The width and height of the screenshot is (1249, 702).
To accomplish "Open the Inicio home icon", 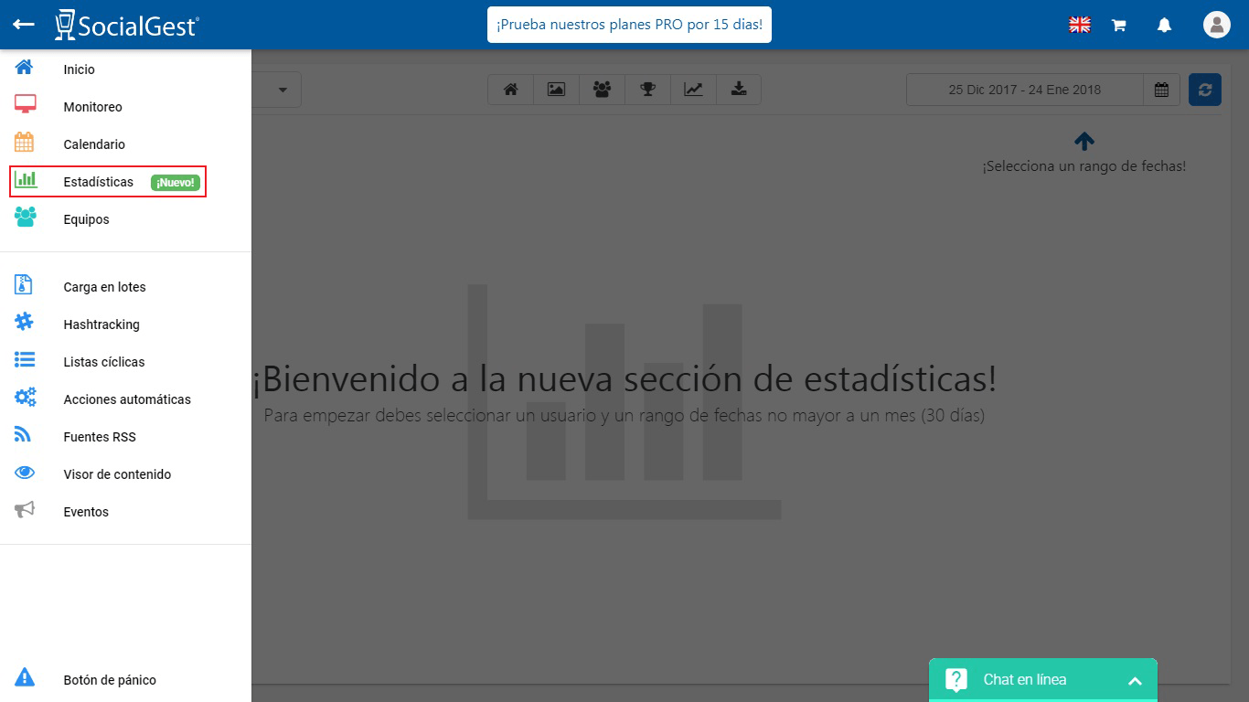I will click(25, 68).
